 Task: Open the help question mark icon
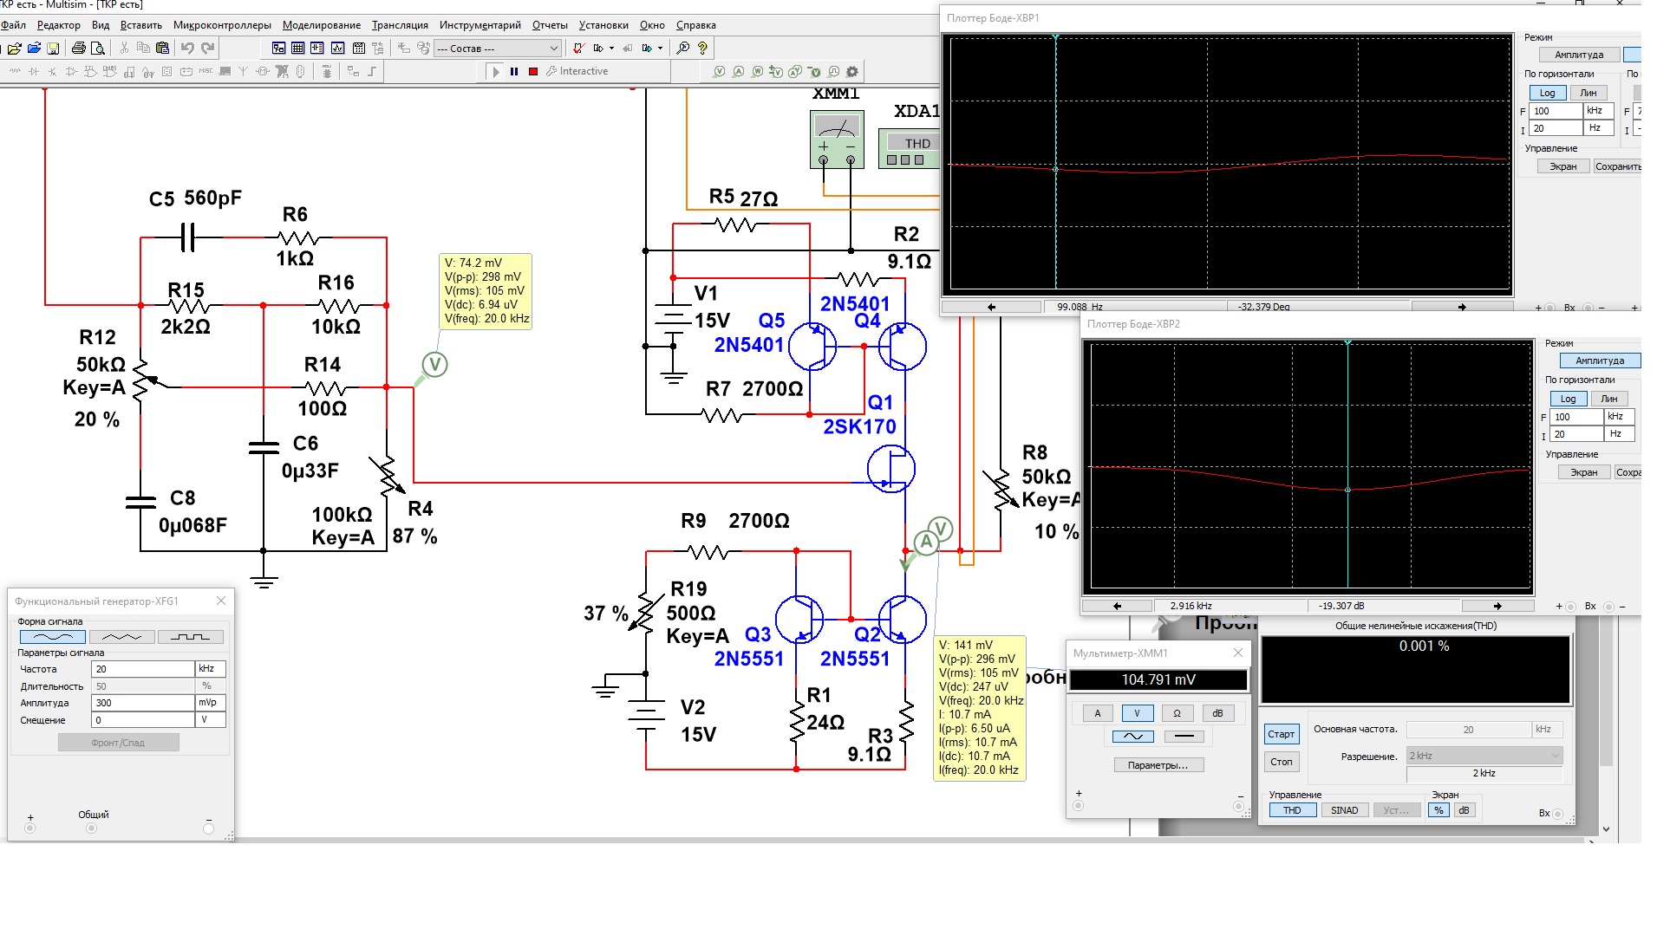pyautogui.click(x=702, y=49)
